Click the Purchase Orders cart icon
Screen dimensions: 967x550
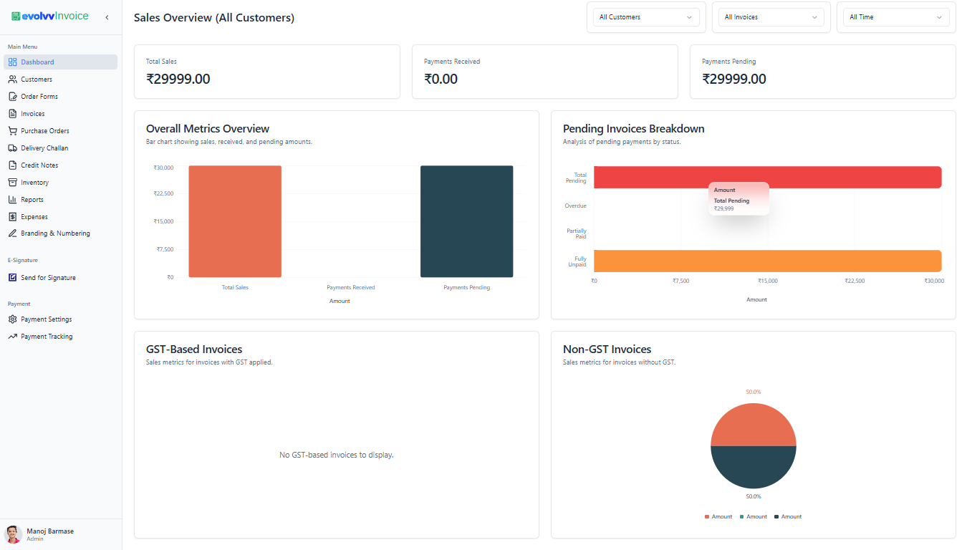(x=13, y=131)
